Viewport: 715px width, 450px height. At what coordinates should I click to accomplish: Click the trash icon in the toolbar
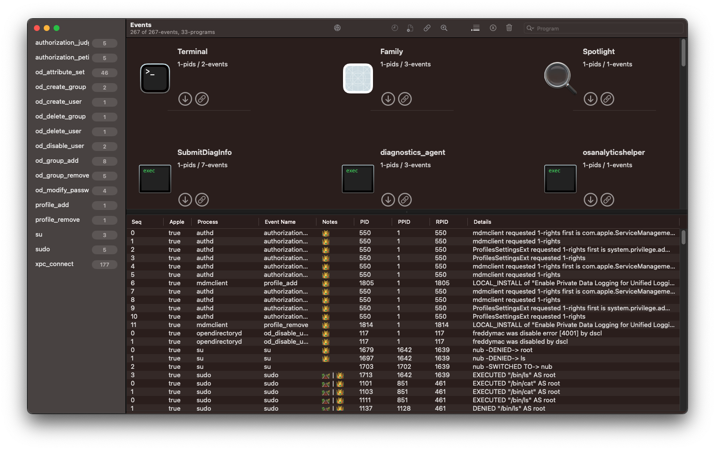tap(509, 28)
